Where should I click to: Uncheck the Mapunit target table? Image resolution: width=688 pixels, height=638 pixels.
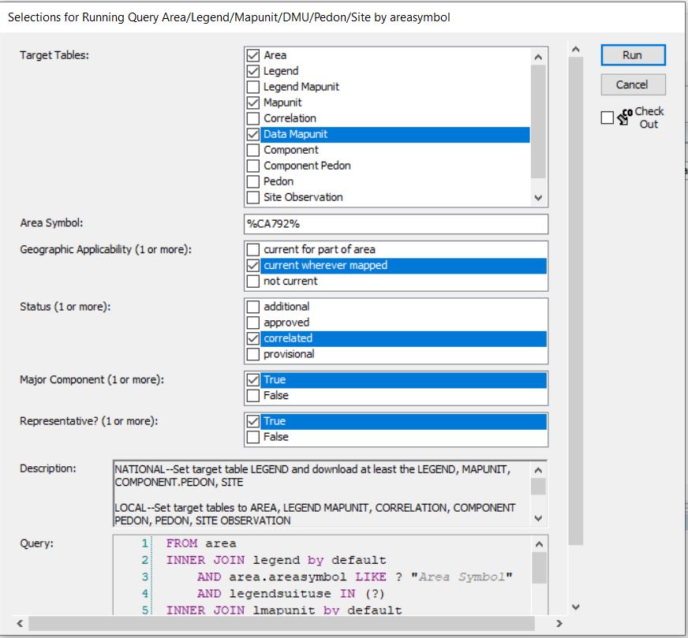tap(253, 103)
